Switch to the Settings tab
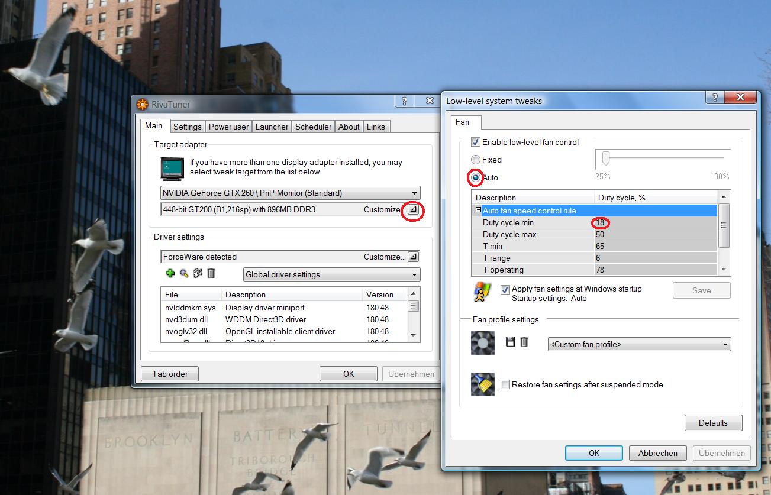 (188, 127)
